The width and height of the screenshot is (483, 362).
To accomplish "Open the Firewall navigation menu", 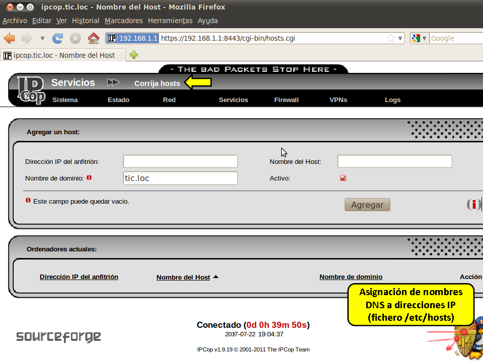I will pyautogui.click(x=286, y=100).
